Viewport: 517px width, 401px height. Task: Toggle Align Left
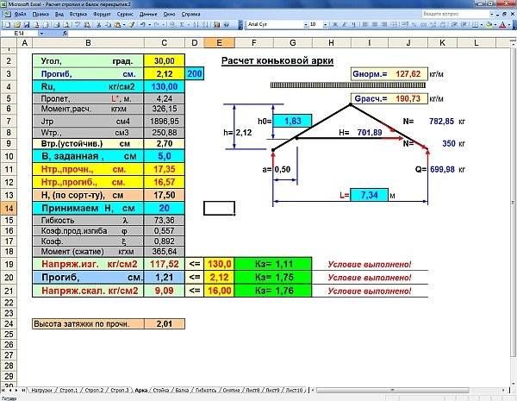pos(364,25)
